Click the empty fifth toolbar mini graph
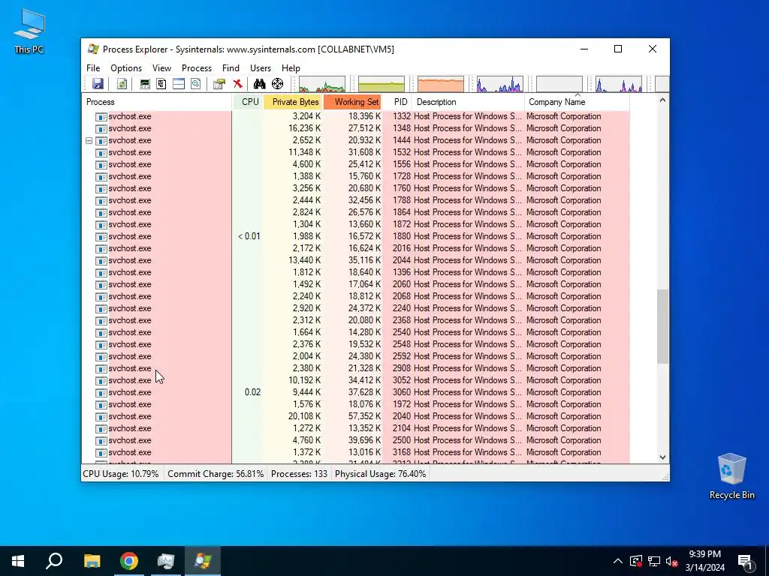This screenshot has width=769, height=576. [x=559, y=84]
